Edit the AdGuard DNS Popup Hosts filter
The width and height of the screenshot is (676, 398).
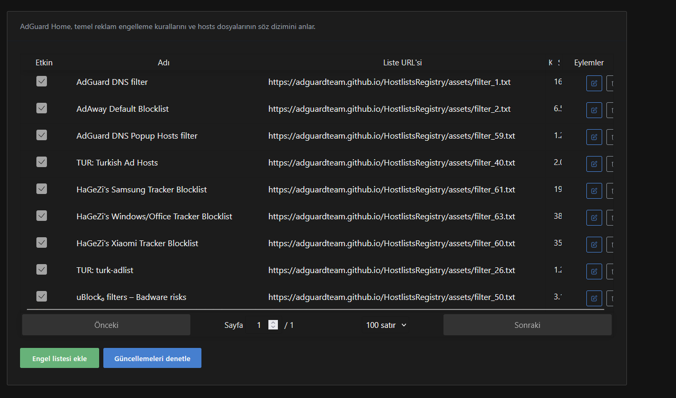tap(594, 137)
